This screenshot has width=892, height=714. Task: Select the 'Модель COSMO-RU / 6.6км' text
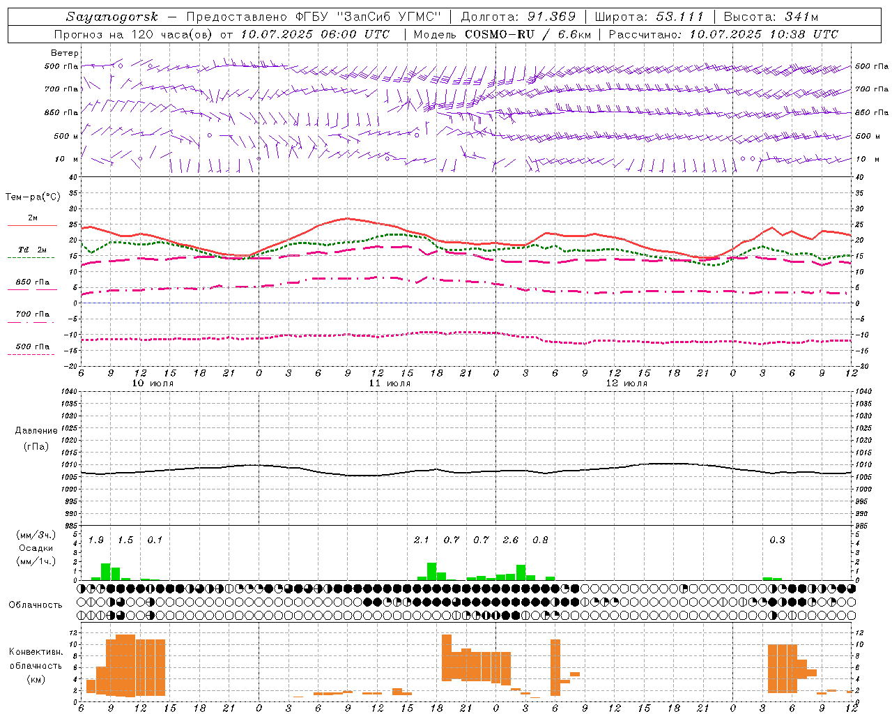tap(504, 34)
